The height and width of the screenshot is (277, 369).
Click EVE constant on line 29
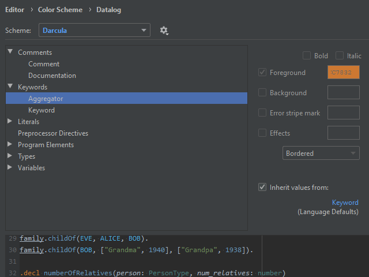pyautogui.click(x=86, y=238)
